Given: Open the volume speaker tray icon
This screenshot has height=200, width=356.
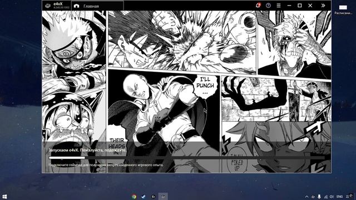Looking at the screenshot, I should tap(332, 197).
